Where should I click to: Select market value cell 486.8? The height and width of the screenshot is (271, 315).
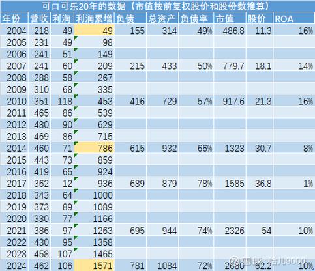[x=230, y=30]
